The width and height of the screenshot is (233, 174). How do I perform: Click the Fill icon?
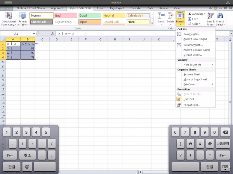click(x=190, y=19)
